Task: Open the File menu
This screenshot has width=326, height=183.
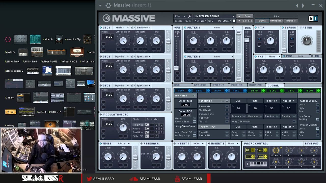Action: pyautogui.click(x=180, y=16)
